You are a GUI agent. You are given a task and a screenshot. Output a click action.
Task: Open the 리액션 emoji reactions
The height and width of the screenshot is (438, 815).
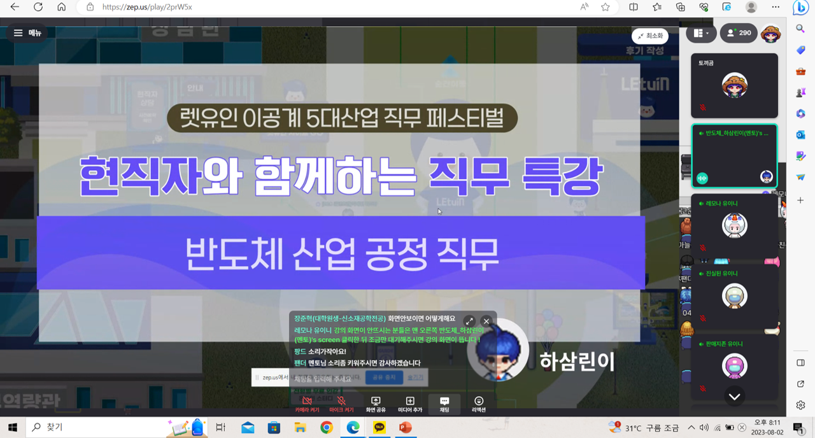click(x=479, y=404)
